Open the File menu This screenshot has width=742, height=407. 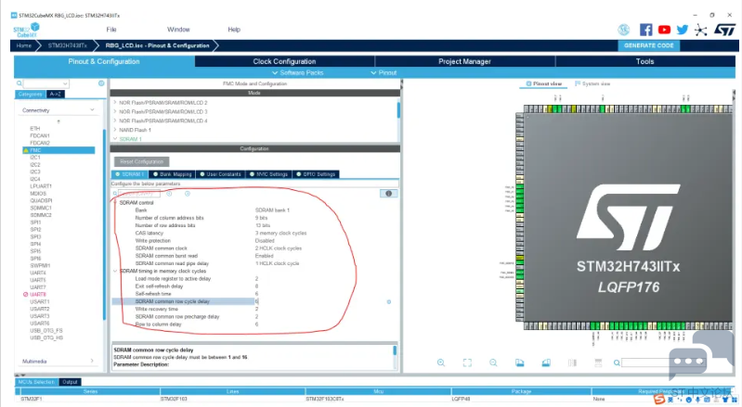pyautogui.click(x=111, y=30)
